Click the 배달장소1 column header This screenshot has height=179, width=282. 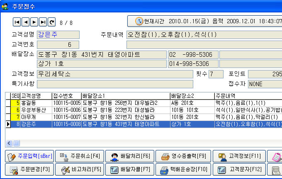tap(126, 96)
